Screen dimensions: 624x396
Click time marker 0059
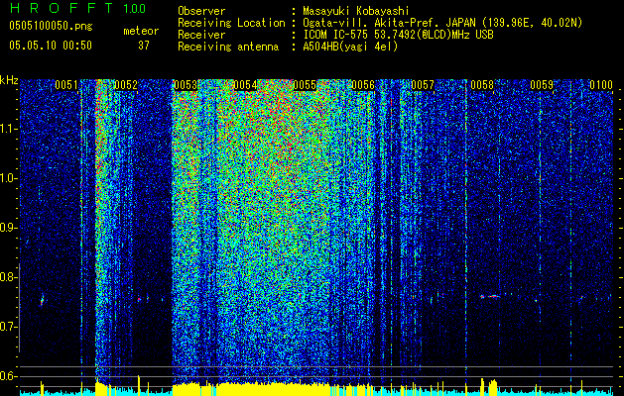[x=542, y=85]
